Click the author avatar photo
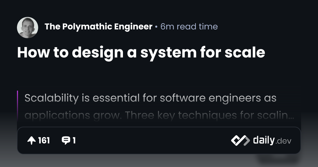Viewport: 318px width, 167px height. click(28, 28)
